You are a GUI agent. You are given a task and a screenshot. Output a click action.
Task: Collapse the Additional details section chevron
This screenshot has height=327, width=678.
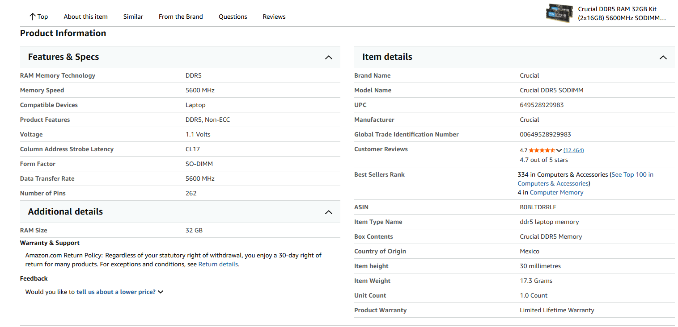(329, 212)
